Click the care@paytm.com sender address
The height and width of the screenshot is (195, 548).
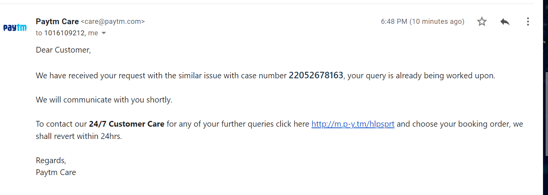pyautogui.click(x=113, y=21)
